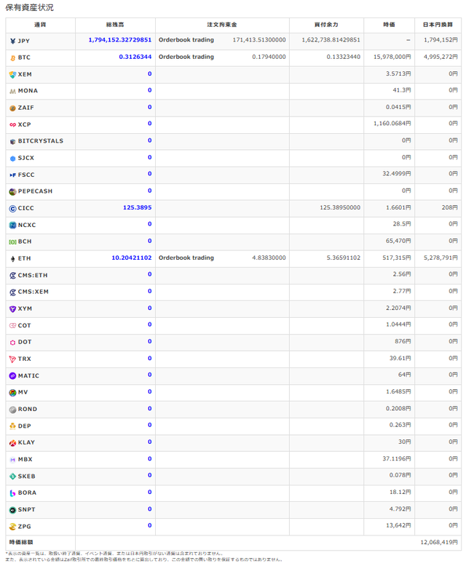Click the BITCRYSTALS icon
The image size is (466, 566).
(x=12, y=141)
